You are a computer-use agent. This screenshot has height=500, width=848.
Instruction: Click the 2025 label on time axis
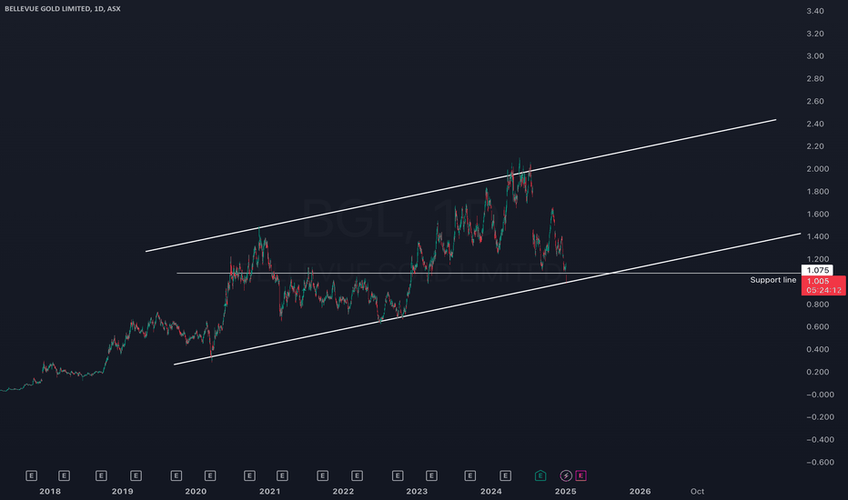click(565, 491)
